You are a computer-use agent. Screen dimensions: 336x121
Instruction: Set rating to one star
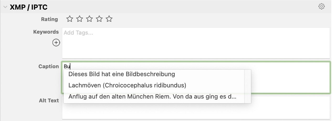(70, 19)
